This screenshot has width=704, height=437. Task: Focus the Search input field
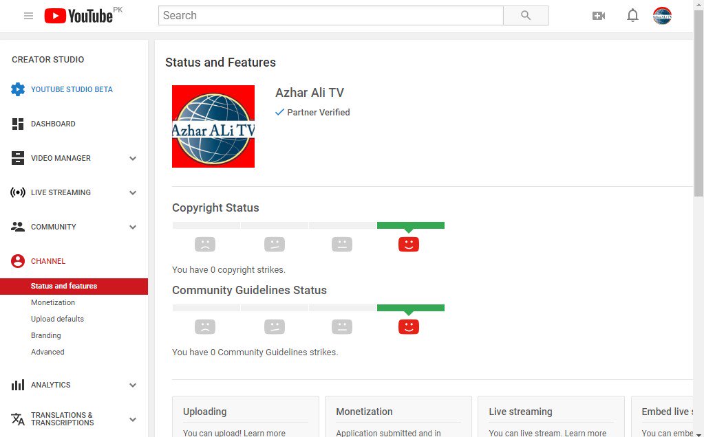click(x=331, y=16)
